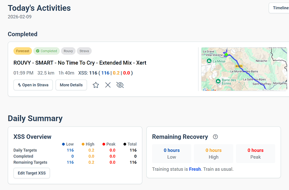Viewport: 289px width, 190px height.
Task: Click the green Completed status badge
Action: pos(46,51)
